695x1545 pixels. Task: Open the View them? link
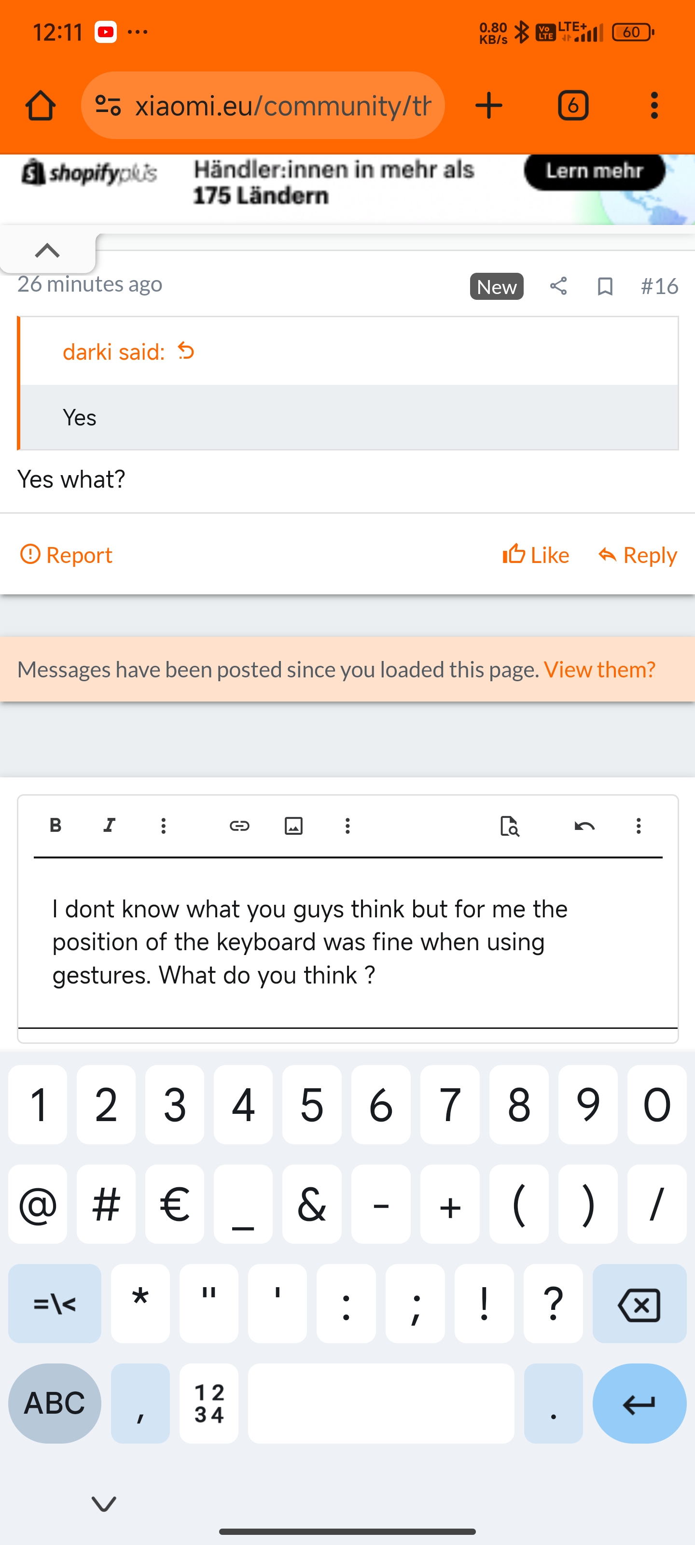(x=599, y=669)
